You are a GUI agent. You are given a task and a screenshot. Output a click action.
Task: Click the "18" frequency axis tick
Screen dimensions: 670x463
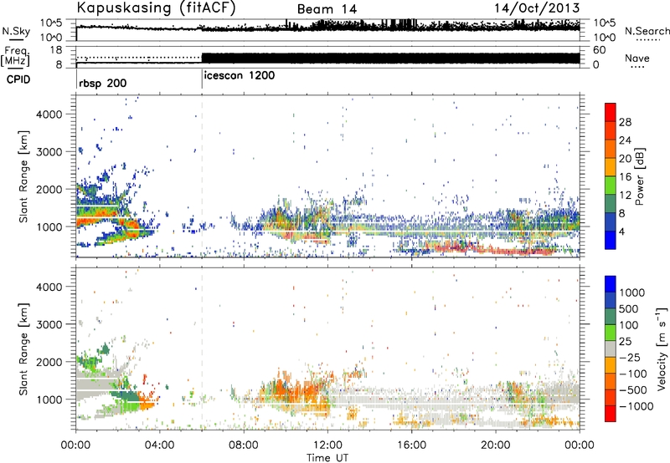click(x=56, y=50)
